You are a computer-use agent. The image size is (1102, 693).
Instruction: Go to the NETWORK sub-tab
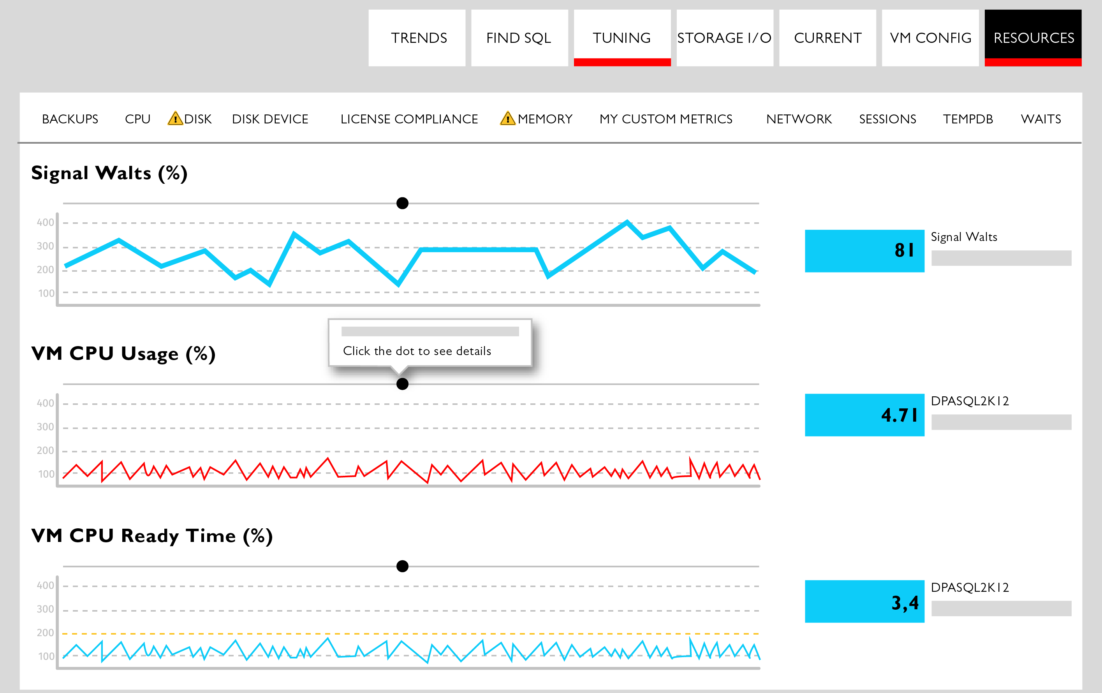[799, 119]
